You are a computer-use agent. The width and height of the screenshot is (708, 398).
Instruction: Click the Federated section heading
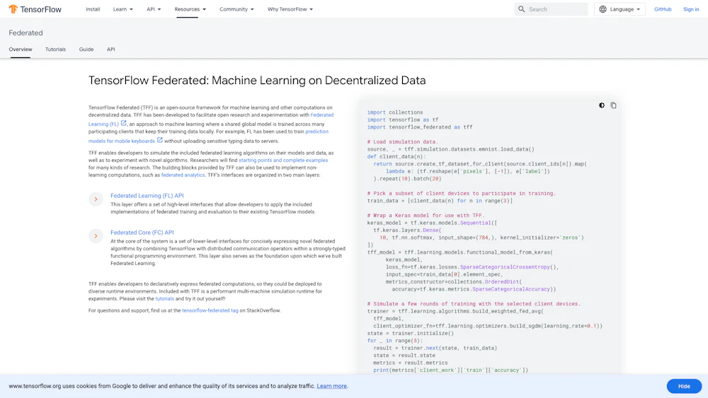click(x=25, y=33)
